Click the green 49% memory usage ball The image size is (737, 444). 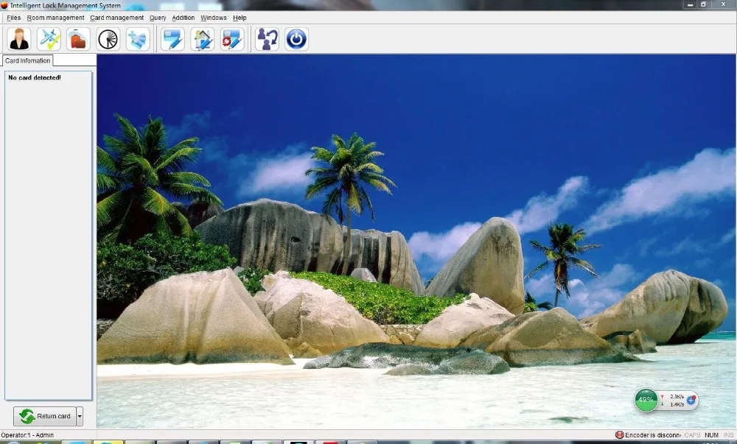tap(646, 400)
